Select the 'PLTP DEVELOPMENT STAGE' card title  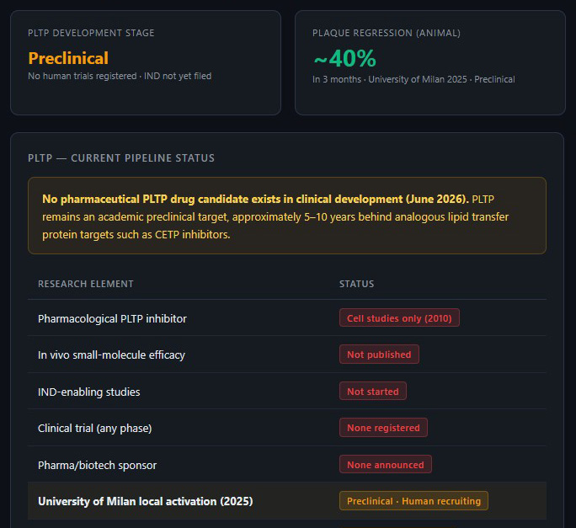click(x=91, y=33)
